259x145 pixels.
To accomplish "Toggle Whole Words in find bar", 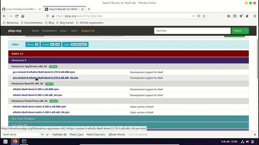I will point(117,135).
